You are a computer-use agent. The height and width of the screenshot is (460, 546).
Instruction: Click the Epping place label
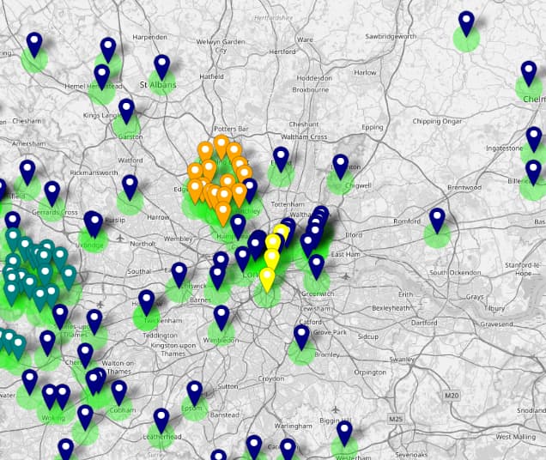coord(373,128)
